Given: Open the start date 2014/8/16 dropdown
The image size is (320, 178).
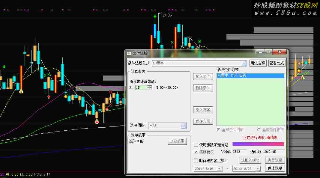Looking at the screenshot, I should click(x=220, y=169).
